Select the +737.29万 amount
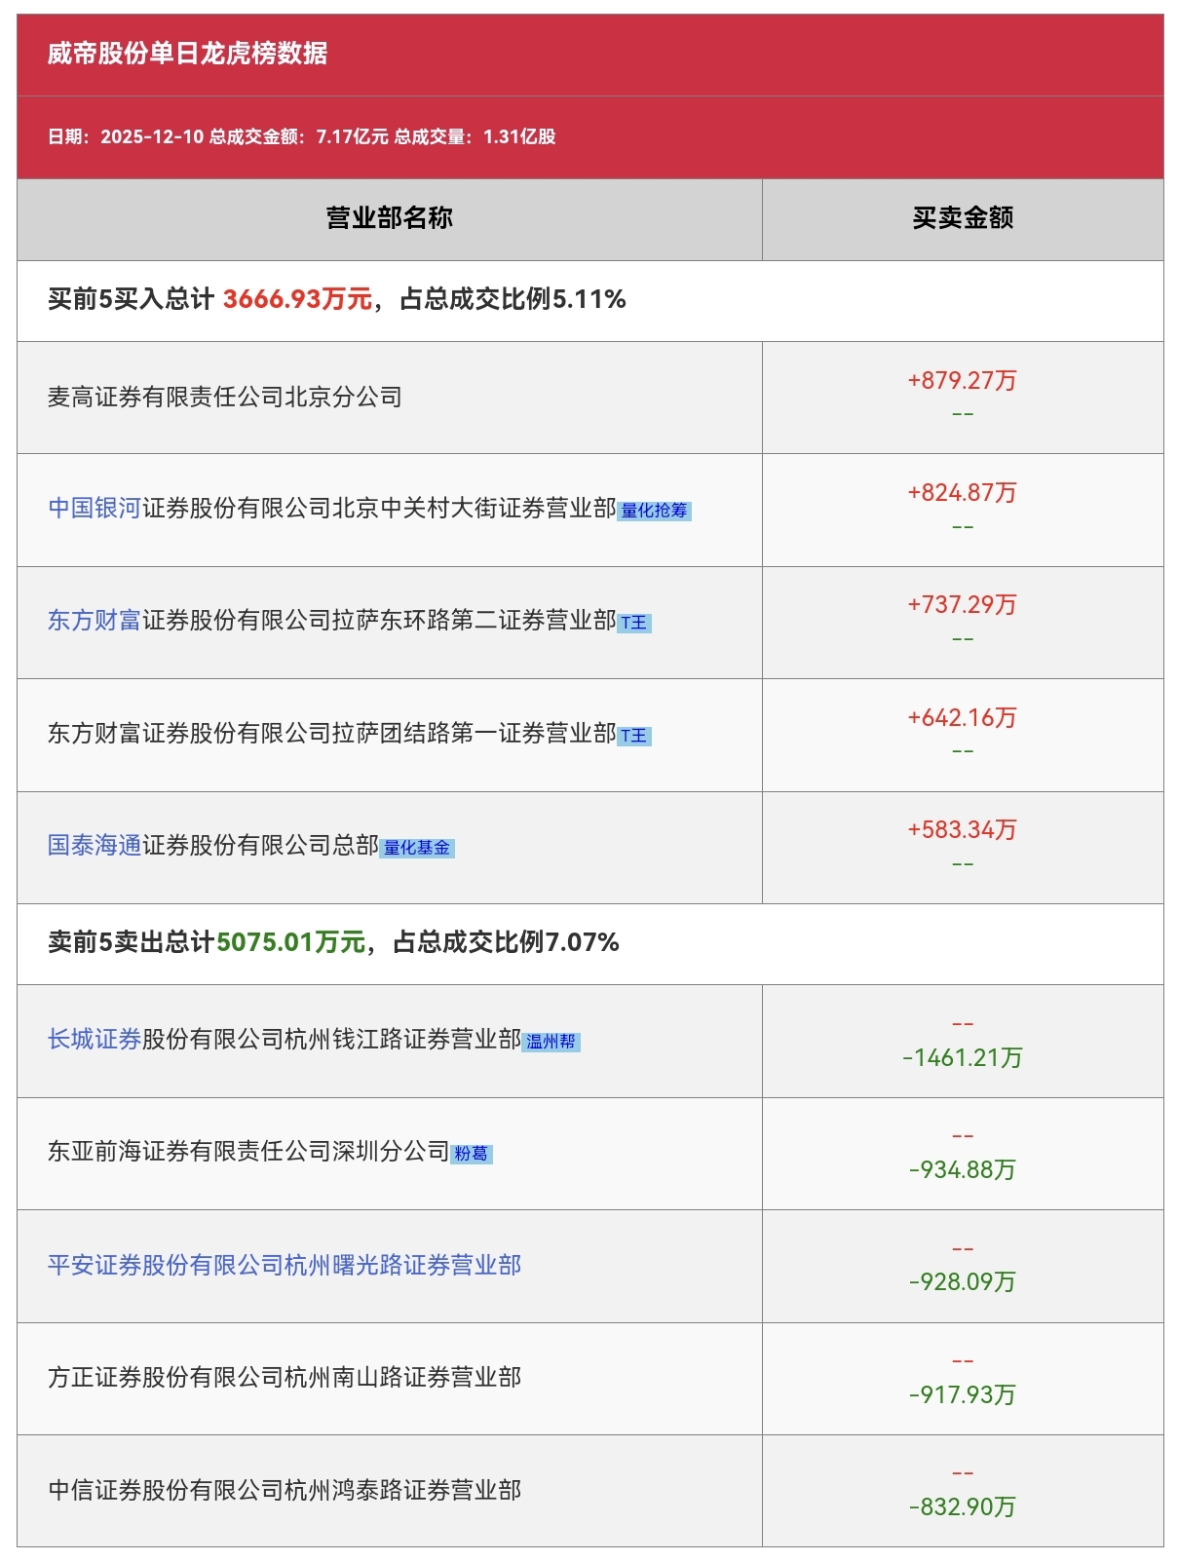This screenshot has height=1562, width=1178. pos(963,604)
